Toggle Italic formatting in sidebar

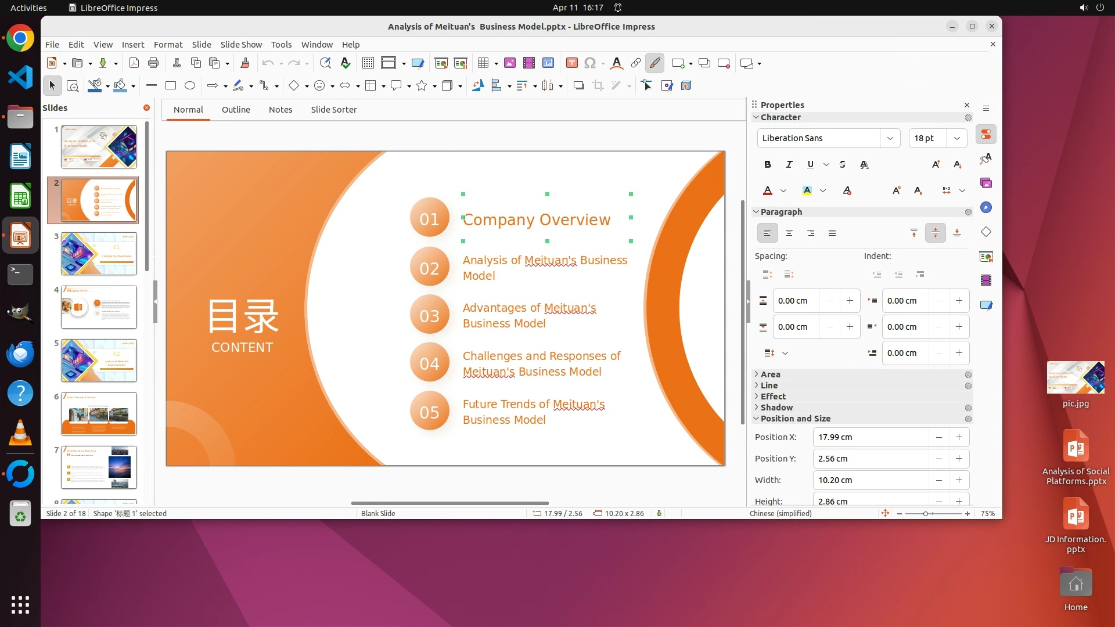pos(789,165)
